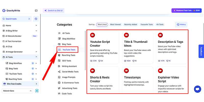Click the AI Tools sidebar icon
This screenshot has height=102, width=204.
pyautogui.click(x=4, y=57)
